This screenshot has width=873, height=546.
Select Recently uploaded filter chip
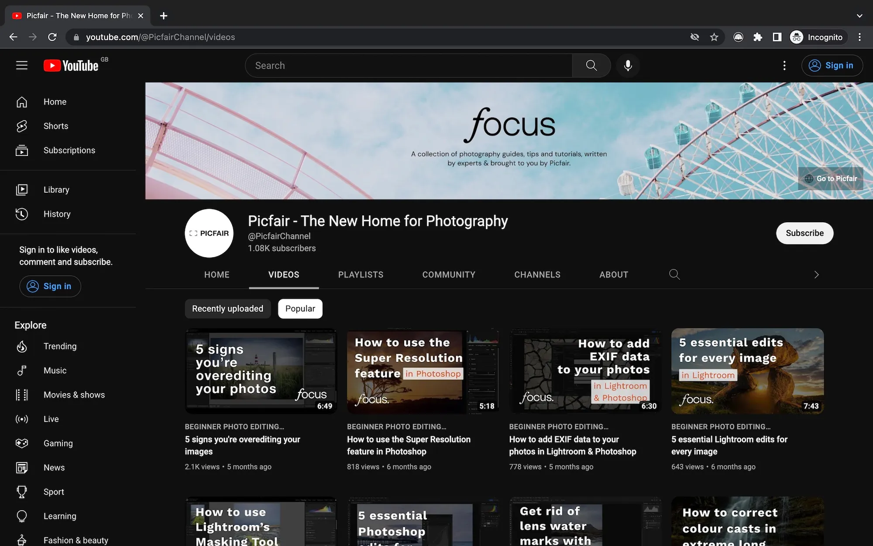(x=228, y=309)
